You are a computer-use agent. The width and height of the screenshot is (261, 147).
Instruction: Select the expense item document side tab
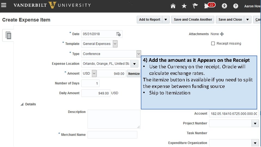[x=8, y=35]
